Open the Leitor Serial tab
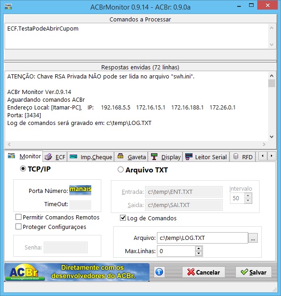Viewport: 281px width, 296px height. click(206, 157)
